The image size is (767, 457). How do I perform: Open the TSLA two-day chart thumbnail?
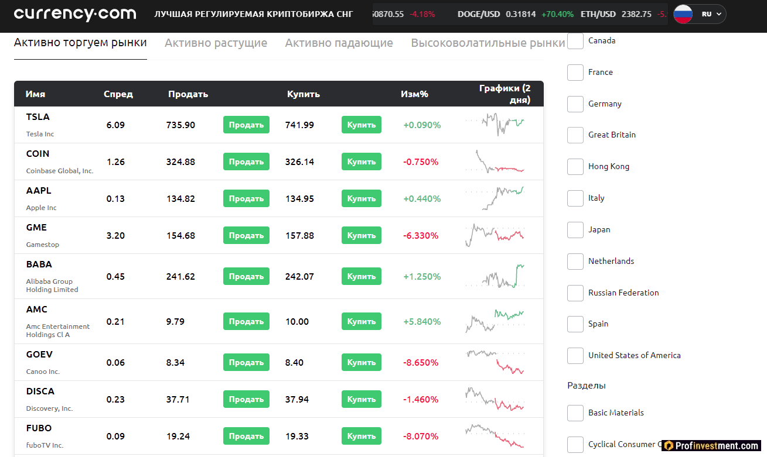495,124
